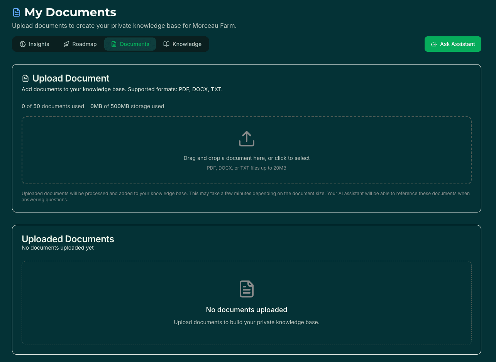Click the file icon next to Upload Document
This screenshot has width=496, height=362.
[25, 78]
